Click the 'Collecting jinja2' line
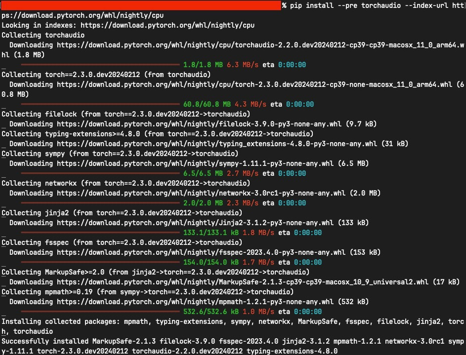This screenshot has height=355, width=466. tap(122, 213)
